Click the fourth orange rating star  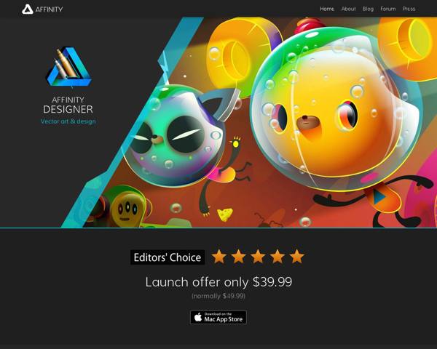(x=277, y=257)
